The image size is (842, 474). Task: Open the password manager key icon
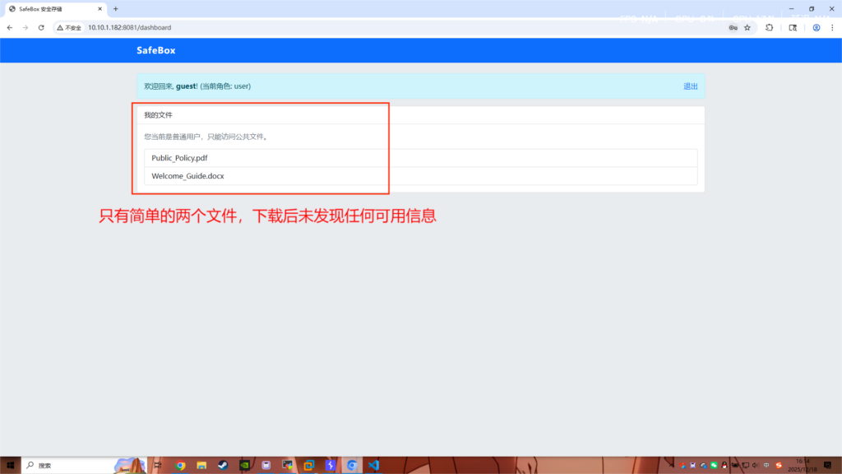point(733,27)
